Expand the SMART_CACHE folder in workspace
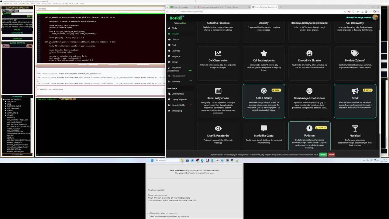The image size is (389, 219). coord(5,113)
